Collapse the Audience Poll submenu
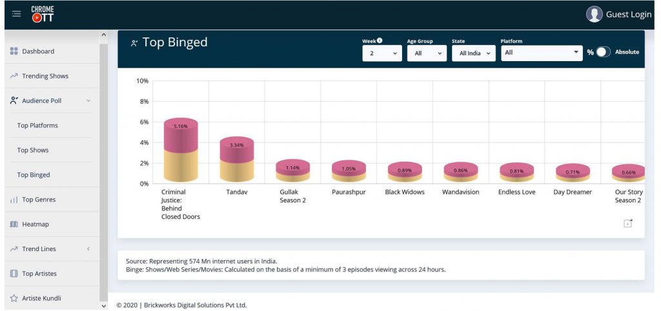Image resolution: width=661 pixels, height=311 pixels. click(88, 100)
